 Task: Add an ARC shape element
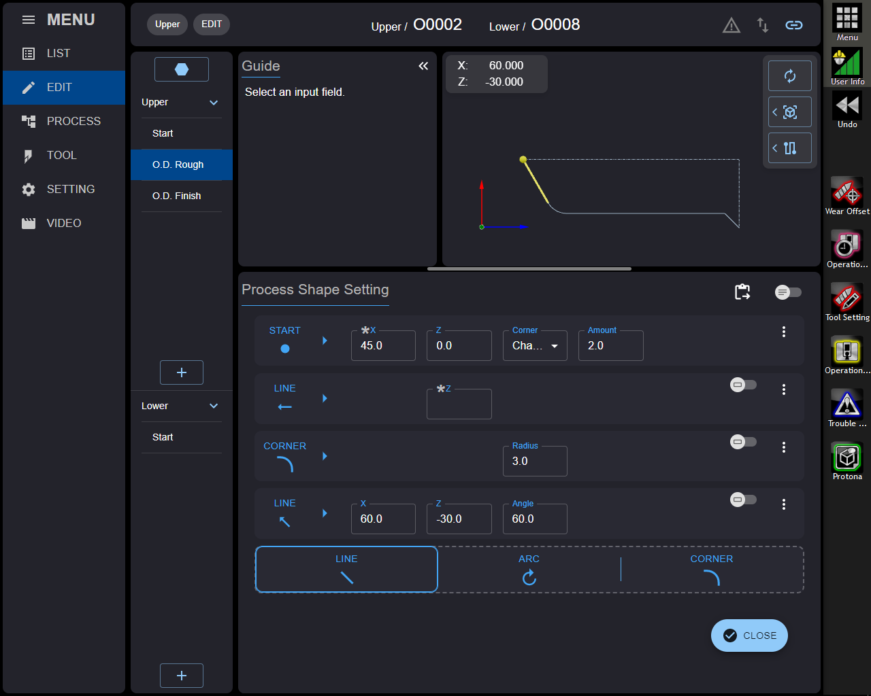tap(529, 570)
